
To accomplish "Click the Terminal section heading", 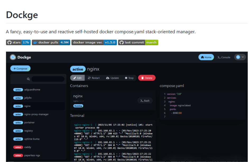I will tap(77, 116).
